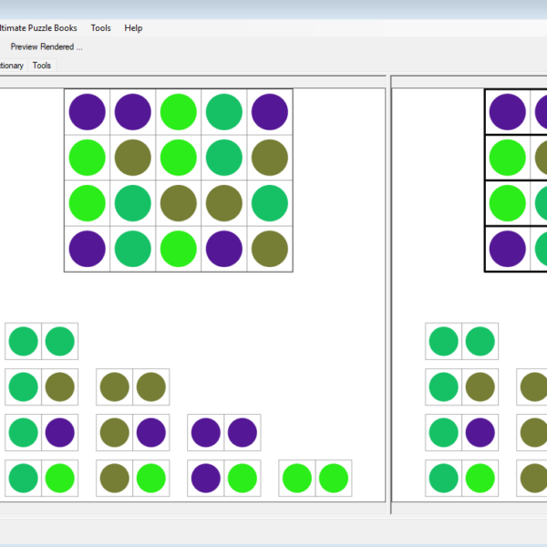Screen dimensions: 547x547
Task: Switch to the Dictionary tab
Action: coord(11,66)
